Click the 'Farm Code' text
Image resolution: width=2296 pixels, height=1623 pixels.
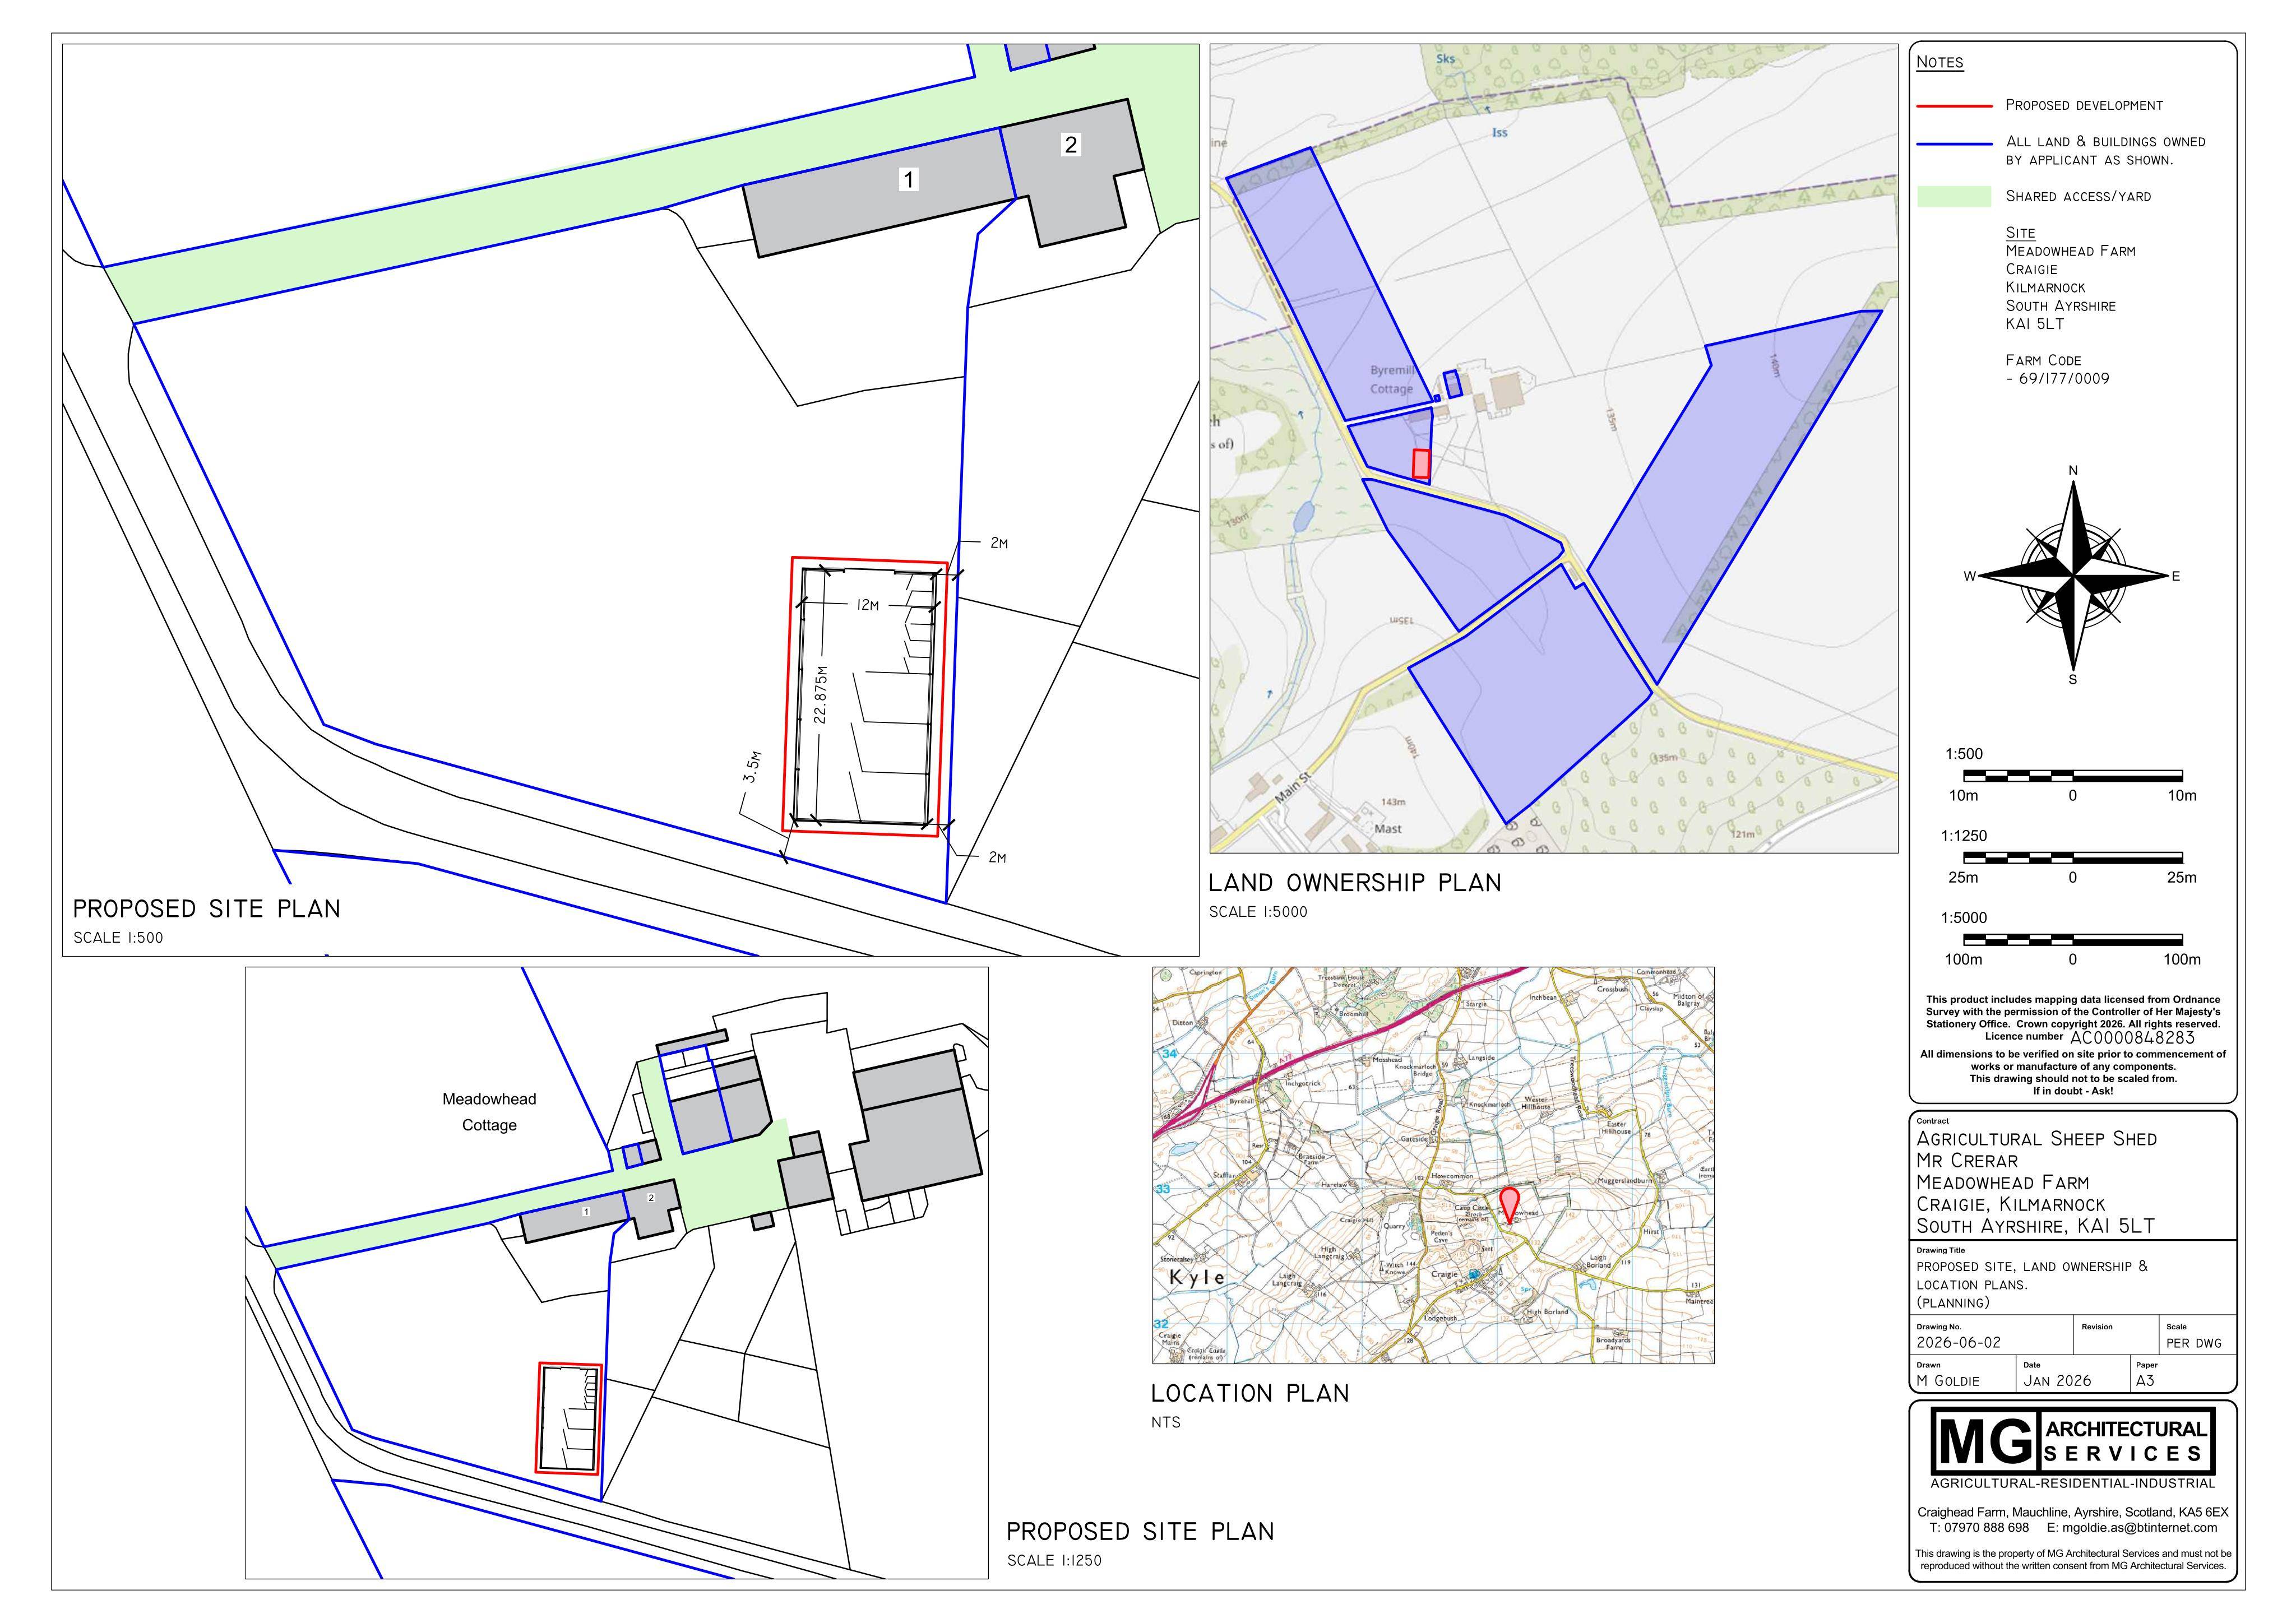coord(2043,360)
